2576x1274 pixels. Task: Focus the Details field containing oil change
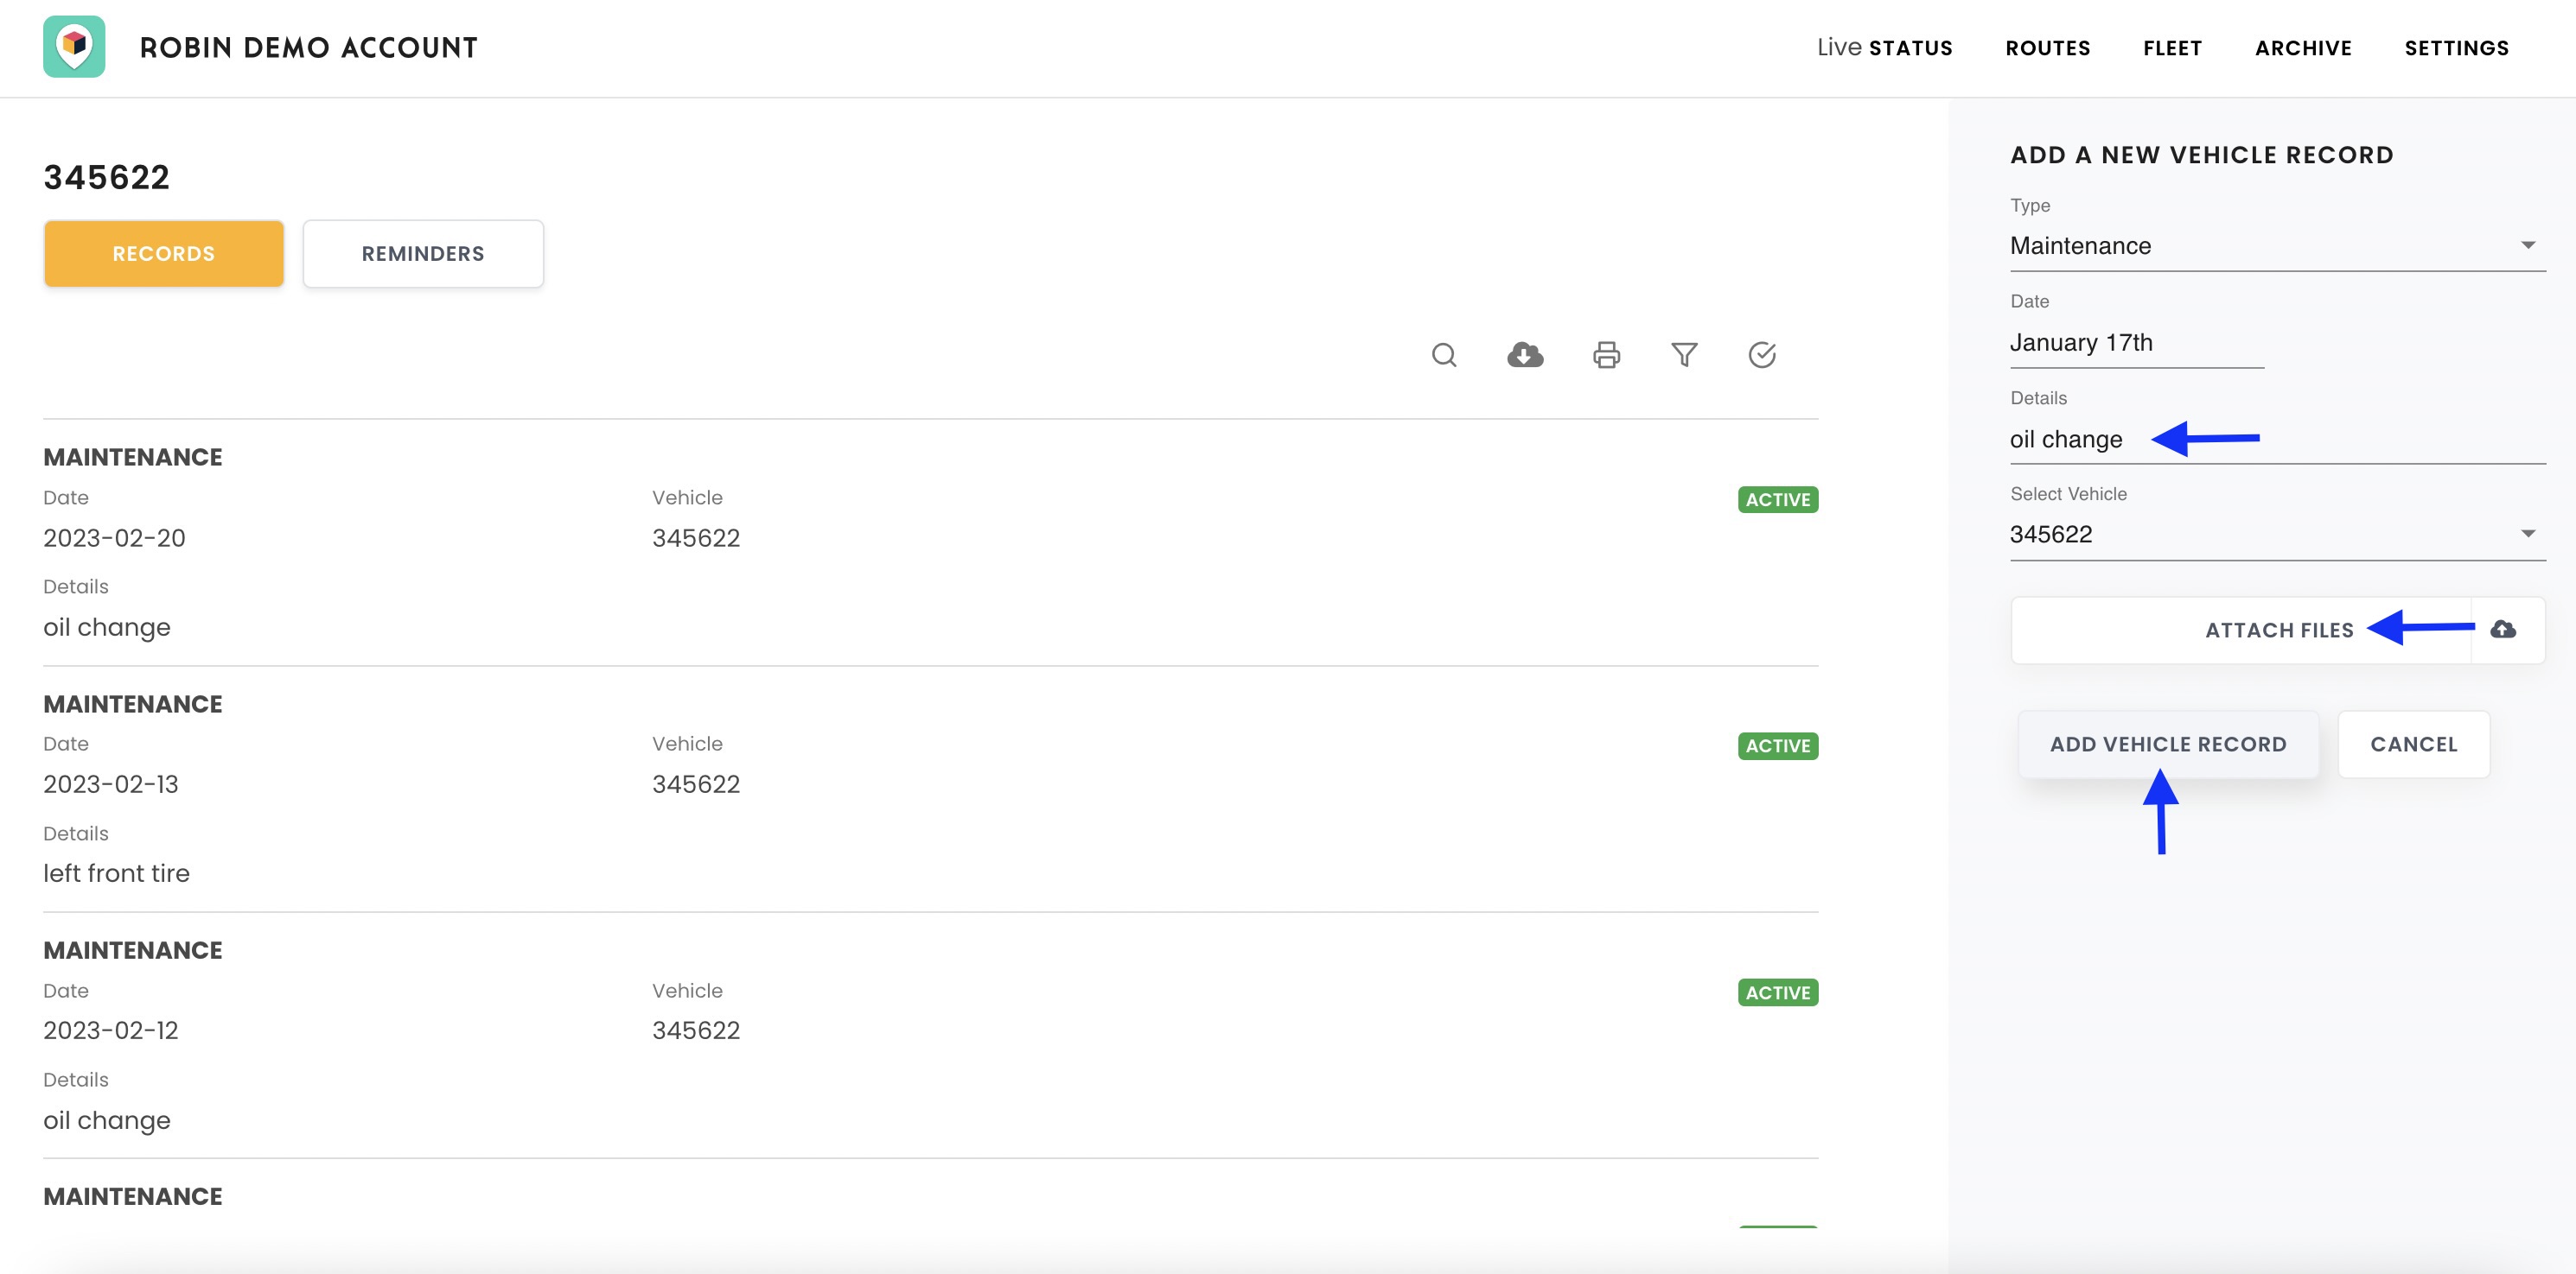click(2276, 440)
